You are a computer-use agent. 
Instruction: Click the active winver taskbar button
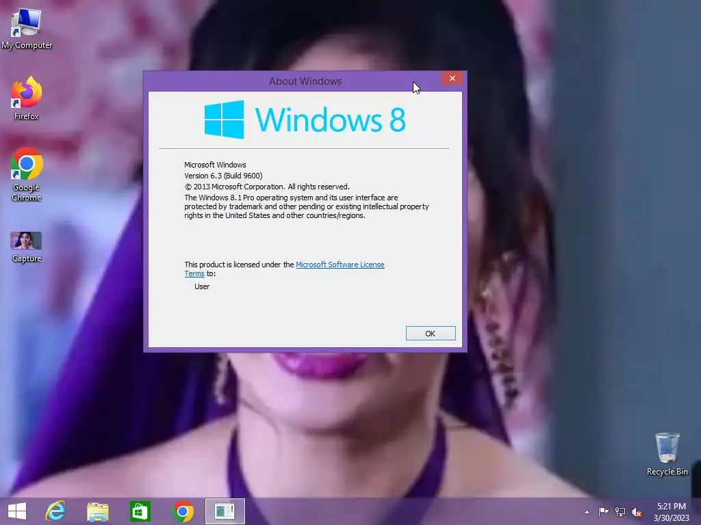(225, 511)
